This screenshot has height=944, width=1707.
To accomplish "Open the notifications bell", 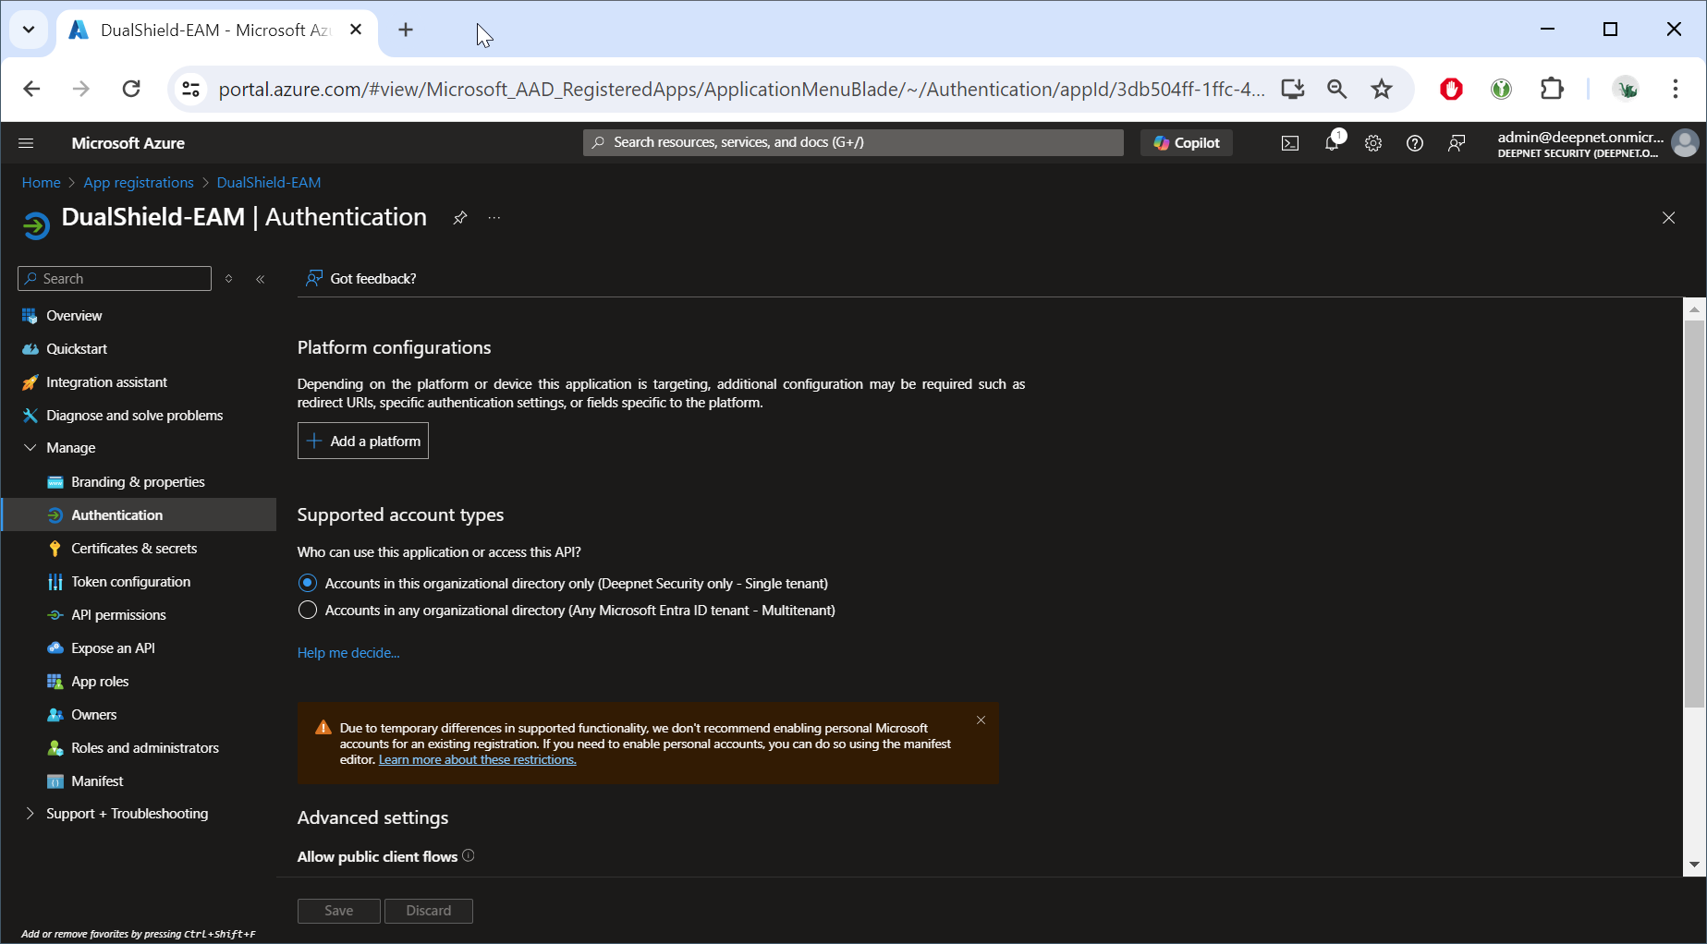I will [1332, 143].
